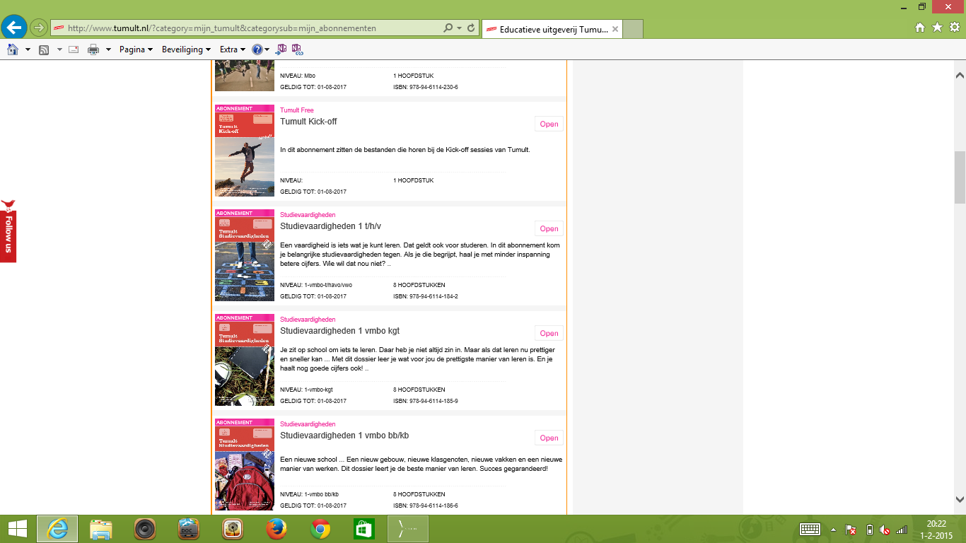
Task: Click the page scrollbar up arrow
Action: (x=960, y=76)
